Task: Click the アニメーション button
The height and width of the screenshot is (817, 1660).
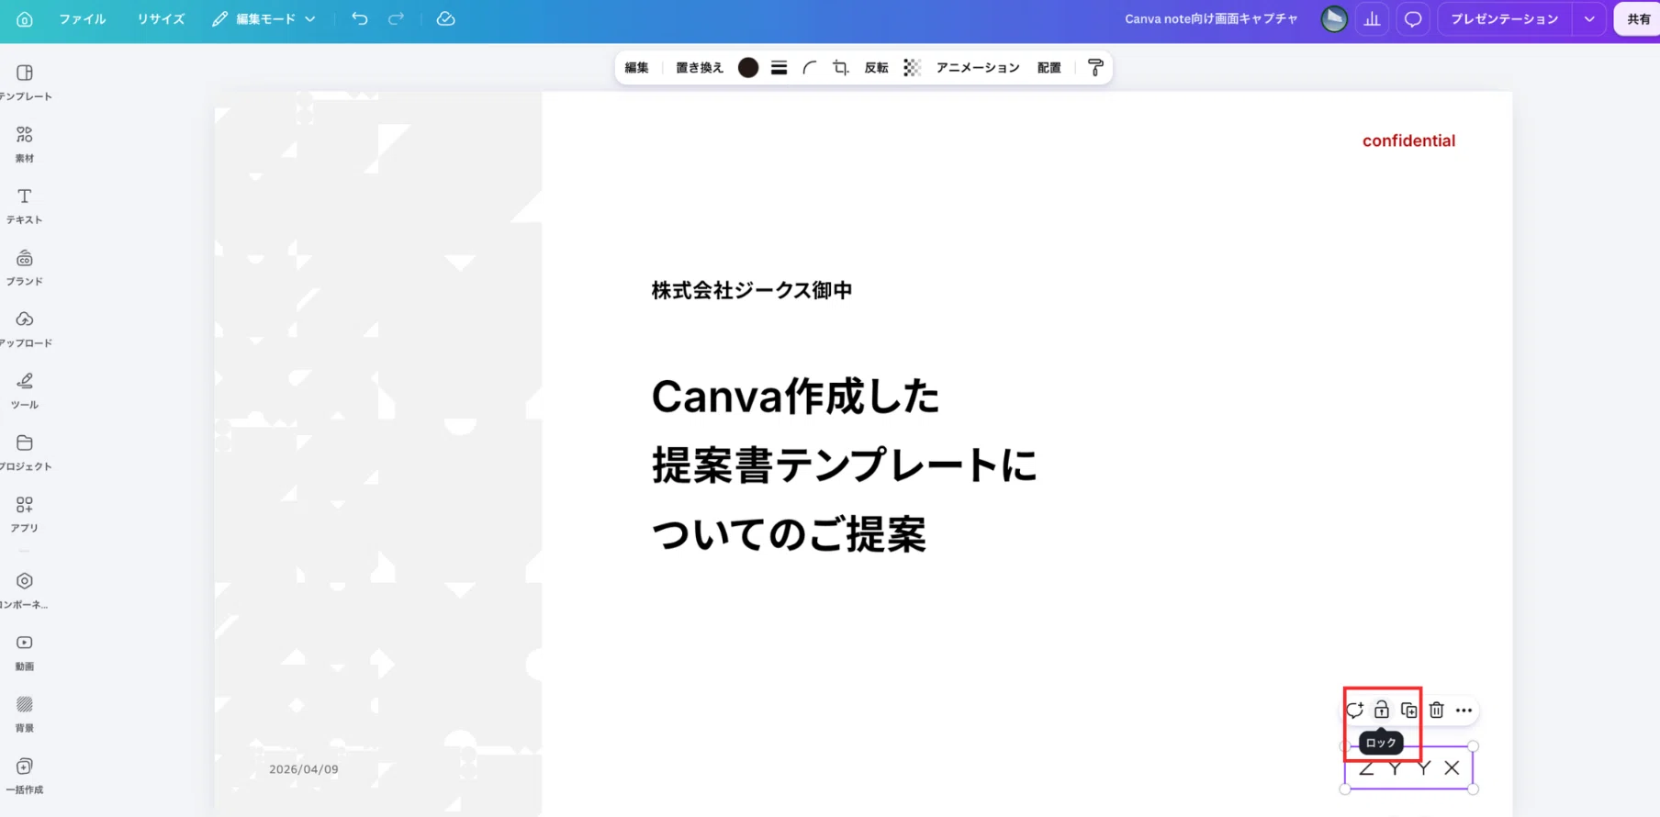Action: 978,67
